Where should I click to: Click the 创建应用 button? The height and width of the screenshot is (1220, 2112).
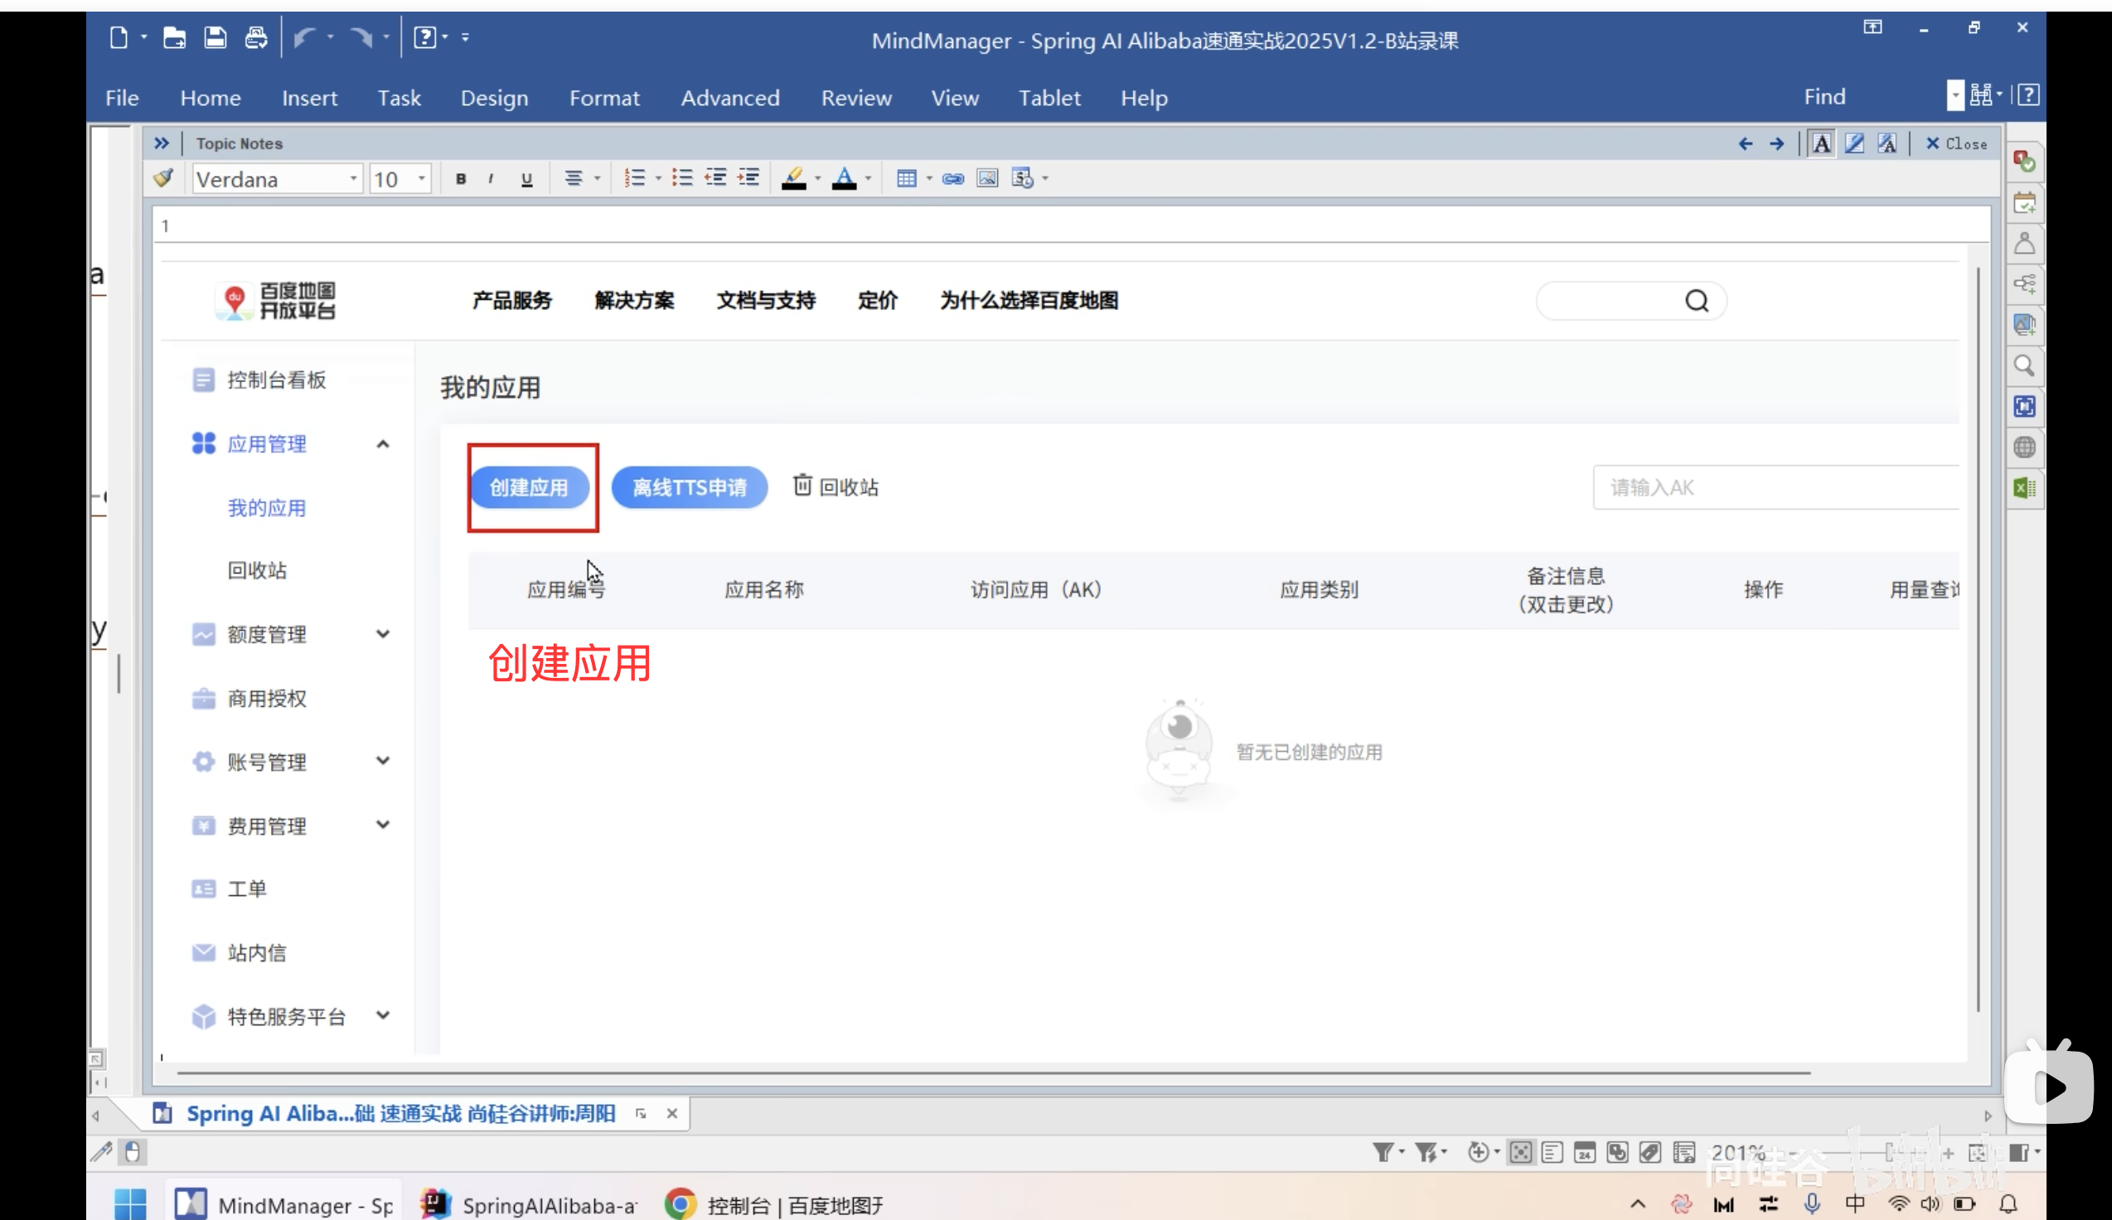tap(530, 487)
